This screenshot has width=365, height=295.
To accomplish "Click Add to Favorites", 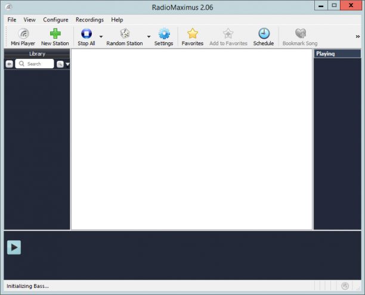I will tap(228, 37).
